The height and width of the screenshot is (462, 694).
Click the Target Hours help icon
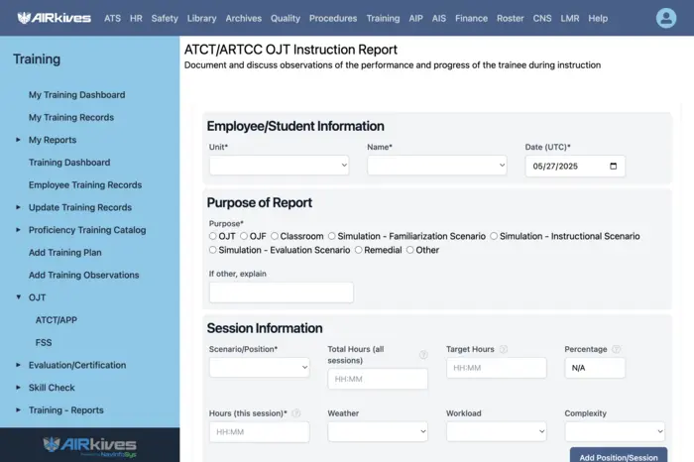tap(504, 349)
